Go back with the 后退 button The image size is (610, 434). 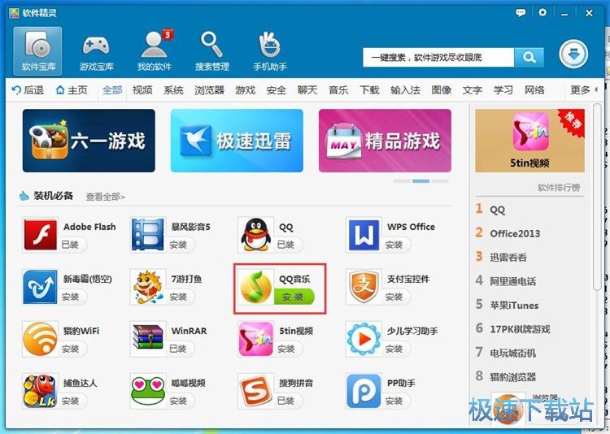point(28,90)
